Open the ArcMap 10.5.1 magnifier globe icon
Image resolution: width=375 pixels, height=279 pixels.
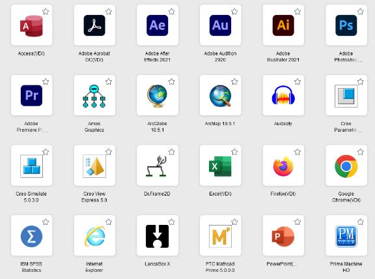[220, 96]
